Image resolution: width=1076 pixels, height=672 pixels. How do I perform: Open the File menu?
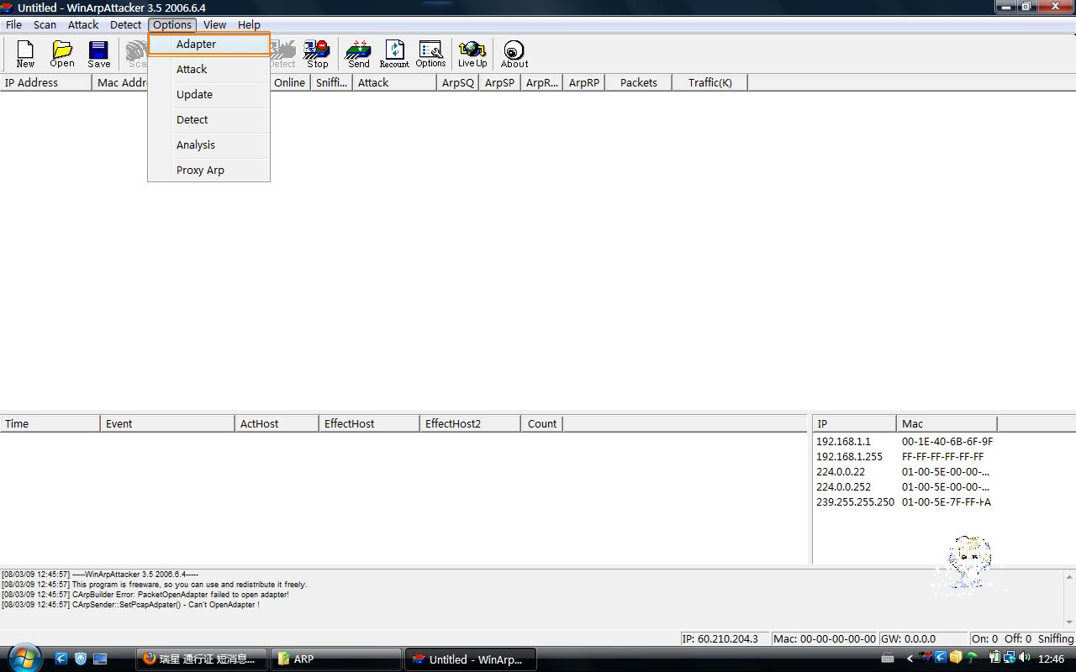coord(13,24)
